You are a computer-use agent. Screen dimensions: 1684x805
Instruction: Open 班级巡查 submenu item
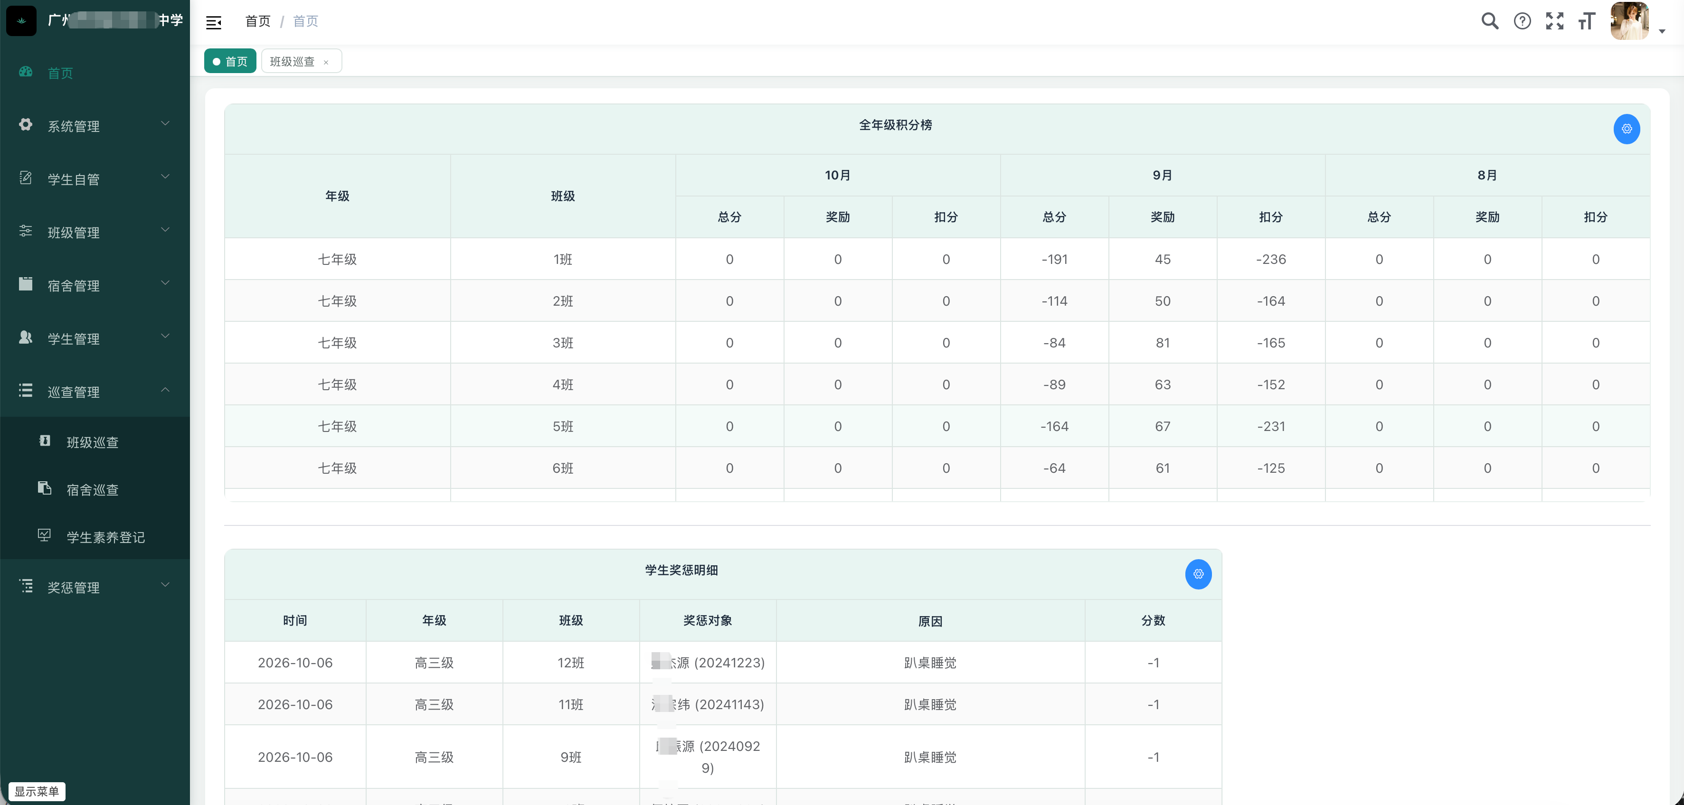coord(95,442)
